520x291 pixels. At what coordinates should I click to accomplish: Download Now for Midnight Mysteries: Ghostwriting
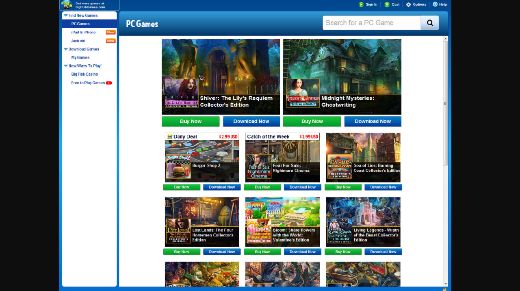tap(373, 121)
